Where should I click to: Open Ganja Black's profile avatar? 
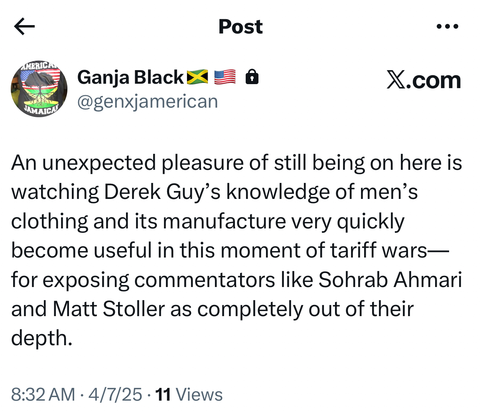point(39,89)
